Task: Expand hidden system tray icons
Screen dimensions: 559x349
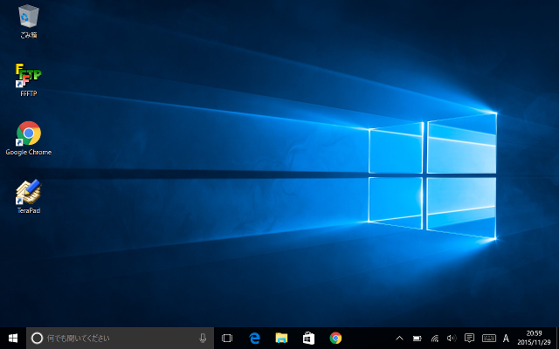Action: tap(399, 338)
